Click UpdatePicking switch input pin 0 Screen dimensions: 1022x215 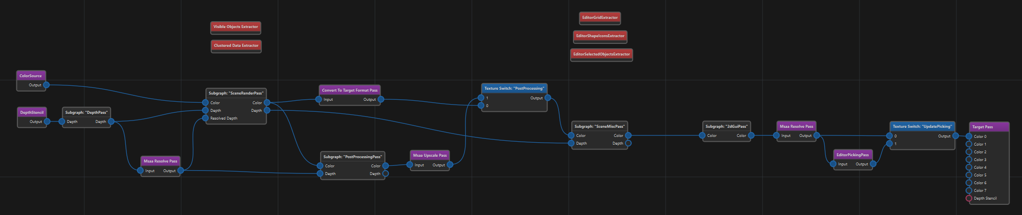[x=889, y=136]
